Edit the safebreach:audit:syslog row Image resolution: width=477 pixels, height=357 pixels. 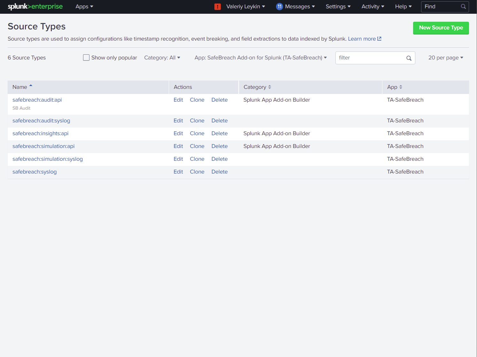[178, 120]
